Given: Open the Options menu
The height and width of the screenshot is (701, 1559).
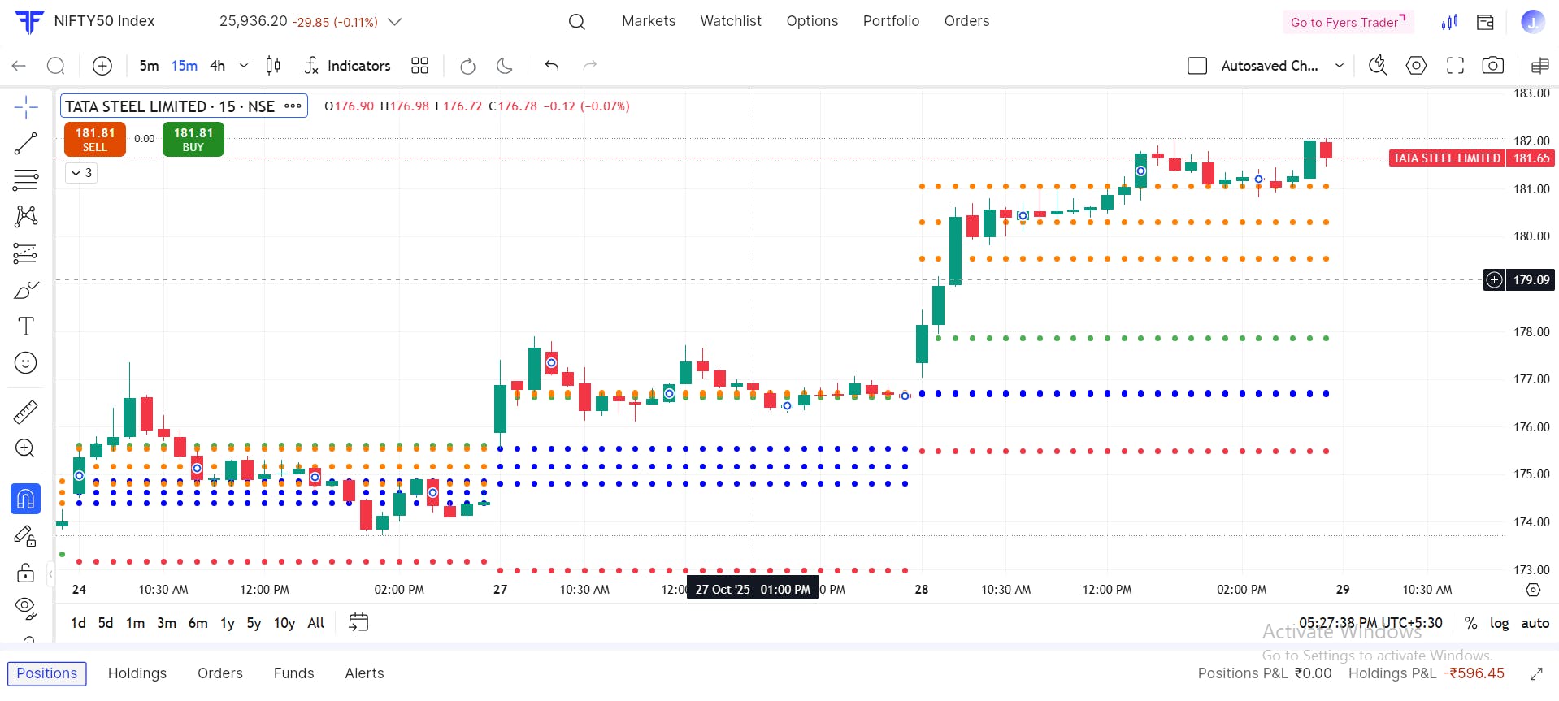Looking at the screenshot, I should tap(812, 21).
